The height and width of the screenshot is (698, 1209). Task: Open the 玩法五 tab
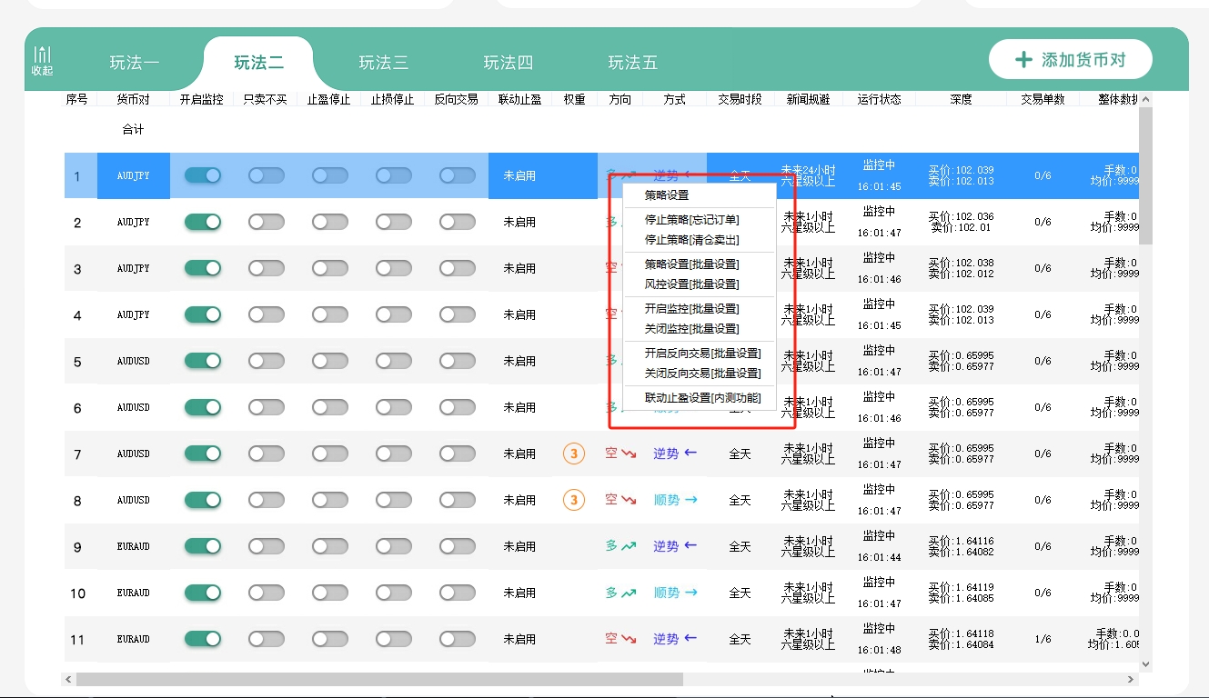633,63
